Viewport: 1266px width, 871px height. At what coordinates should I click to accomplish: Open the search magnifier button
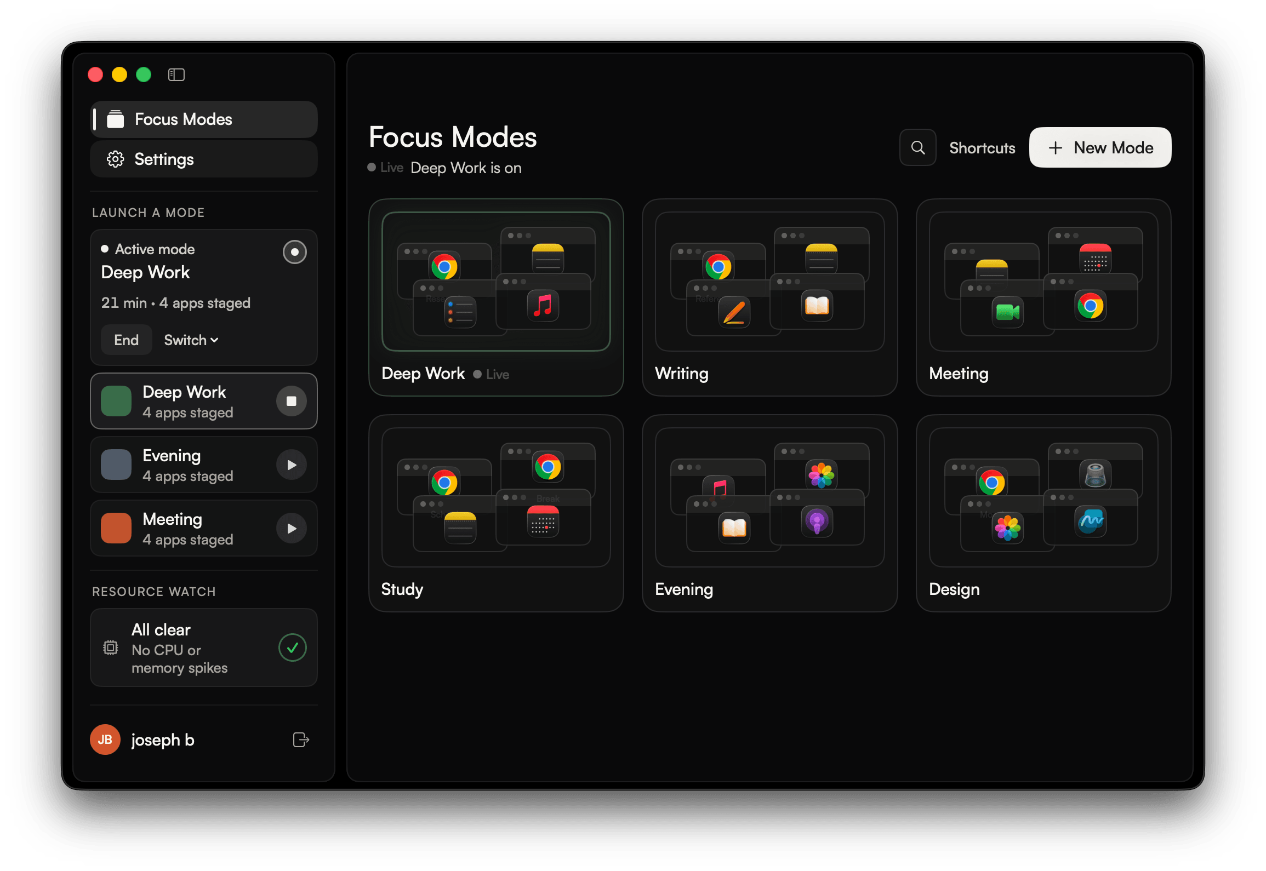coord(917,147)
